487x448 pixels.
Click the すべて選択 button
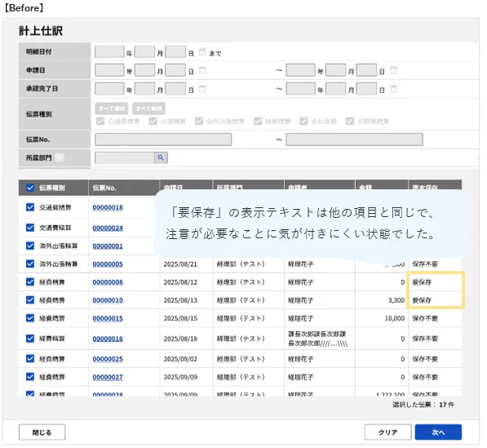(x=112, y=109)
